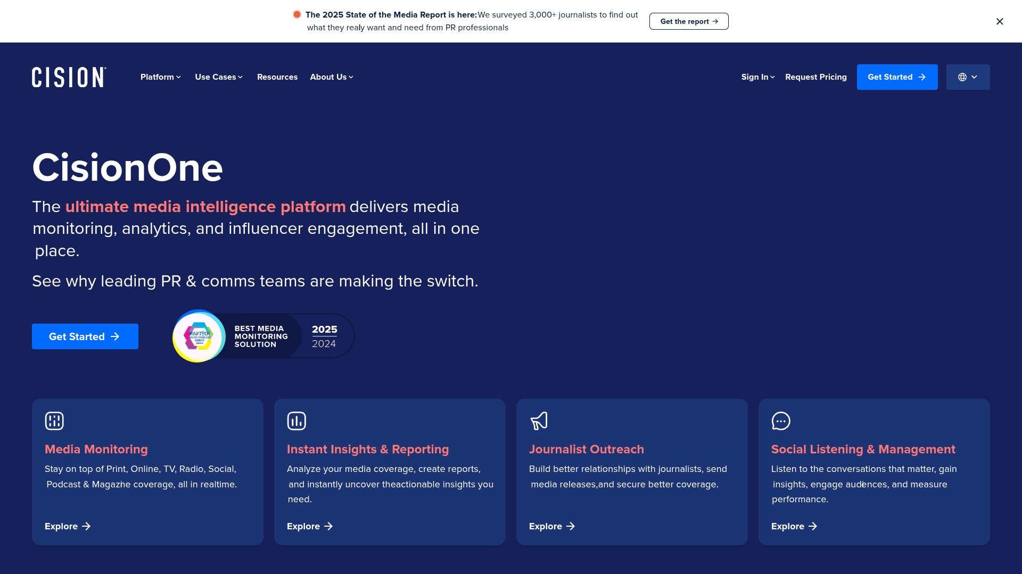The height and width of the screenshot is (574, 1022).
Task: Click the Media Monitoring sliders icon
Action: coord(54,421)
